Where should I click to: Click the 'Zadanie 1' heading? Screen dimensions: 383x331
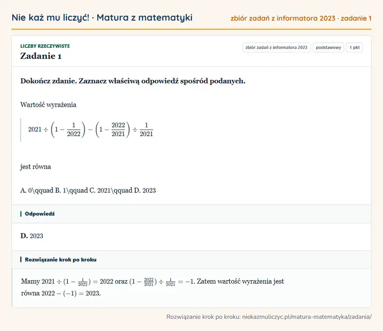[41, 56]
